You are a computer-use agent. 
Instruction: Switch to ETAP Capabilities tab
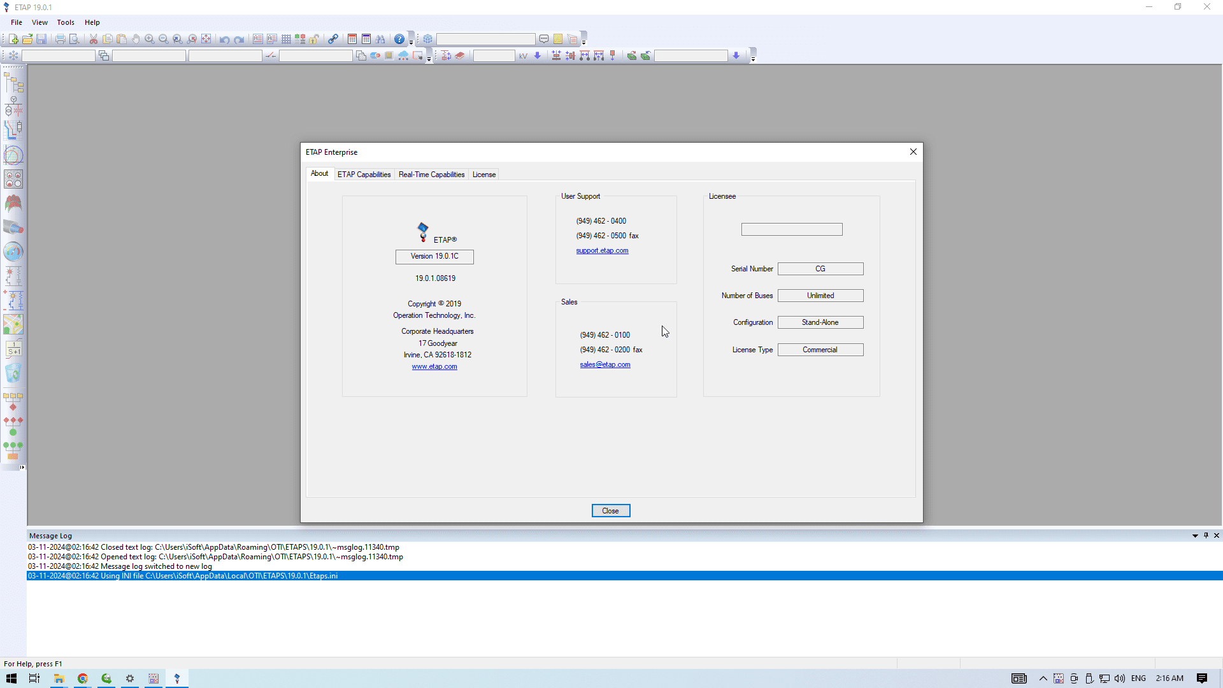point(364,175)
